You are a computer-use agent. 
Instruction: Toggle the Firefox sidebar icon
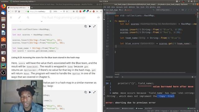click(77, 12)
